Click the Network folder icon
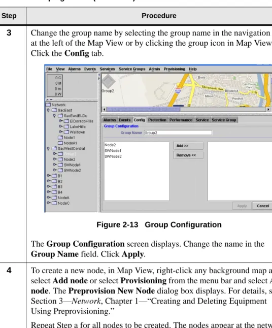 pos(48,105)
